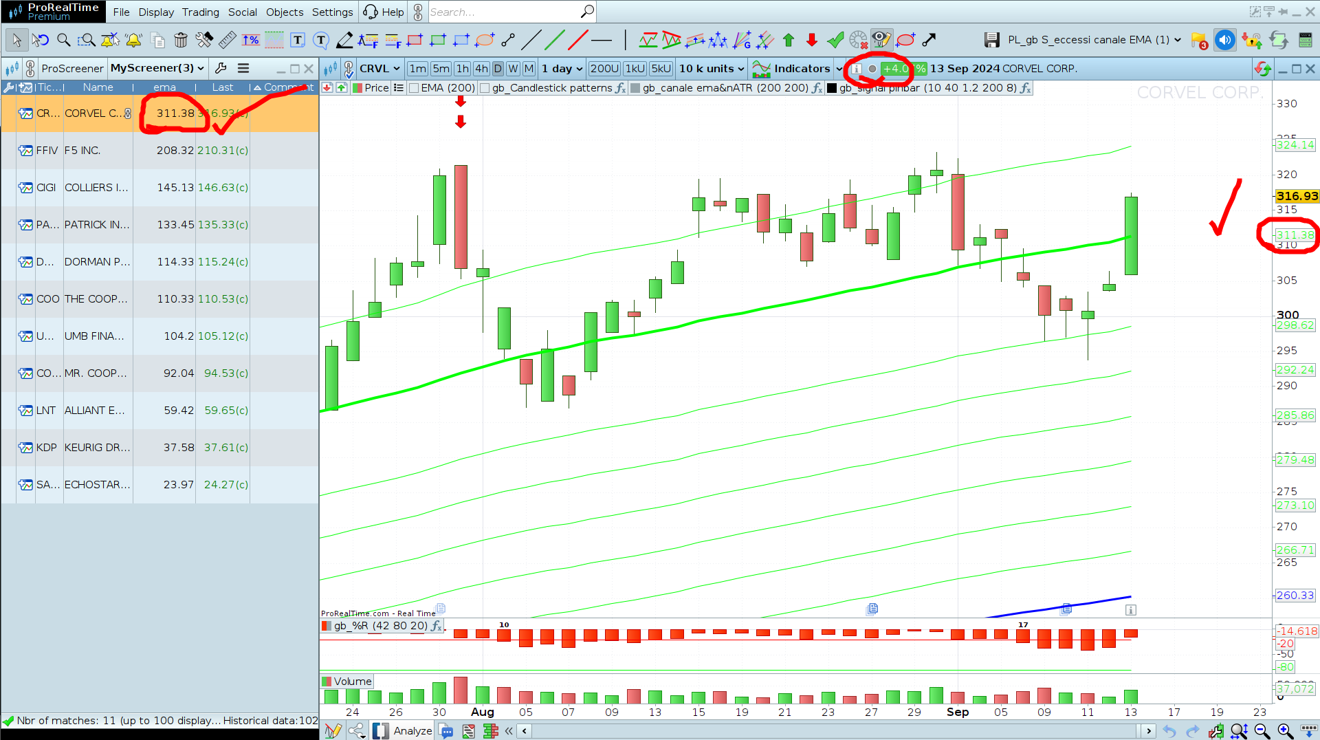Screen dimensions: 1320x740
Task: Draw a red line
Action: point(578,40)
